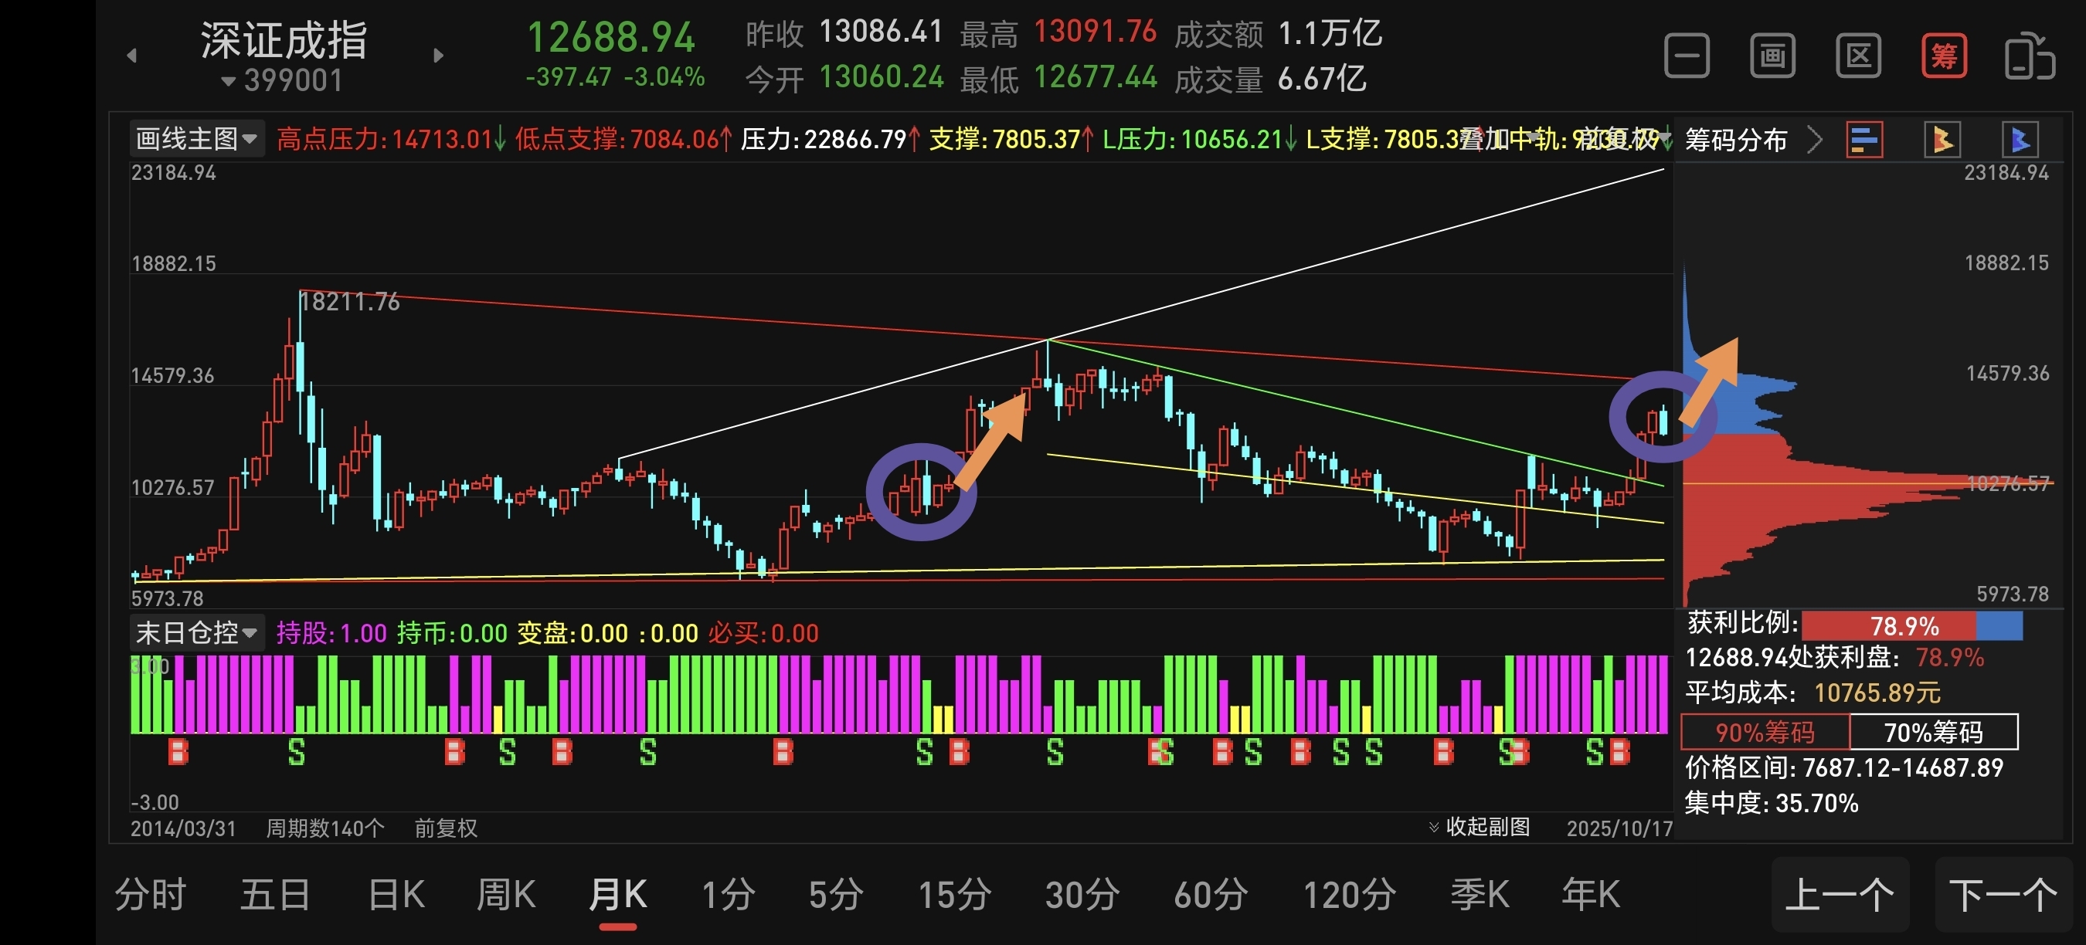The width and height of the screenshot is (2086, 945).
Task: Select the blue flame chip view icon
Action: coord(2019,140)
